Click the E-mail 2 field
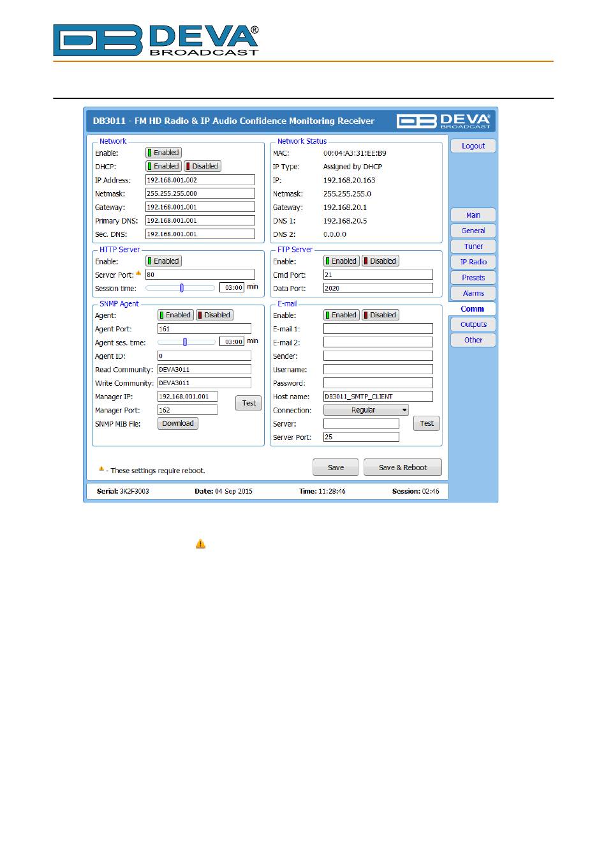Screen dimensions: 606x864 378,342
